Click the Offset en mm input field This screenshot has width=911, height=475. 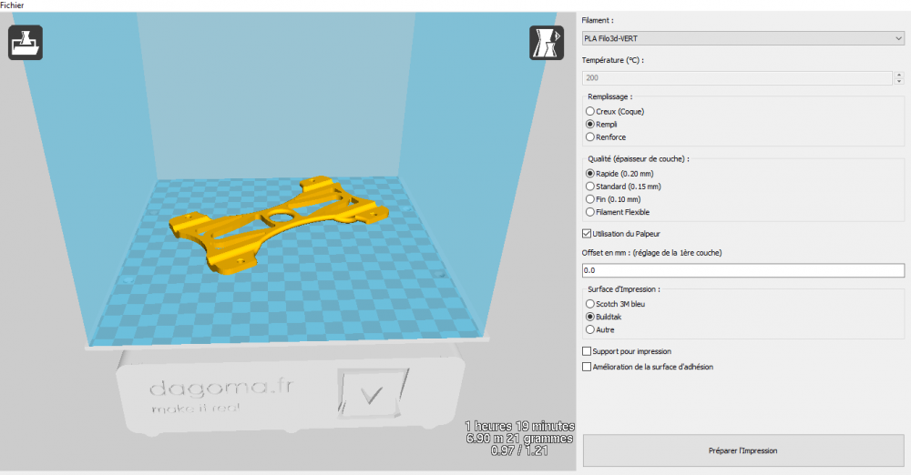pos(743,270)
